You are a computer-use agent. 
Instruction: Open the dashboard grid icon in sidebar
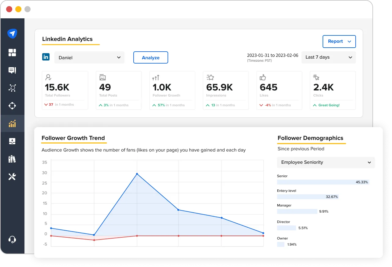coord(12,53)
